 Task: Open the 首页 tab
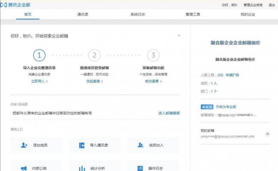28,14
